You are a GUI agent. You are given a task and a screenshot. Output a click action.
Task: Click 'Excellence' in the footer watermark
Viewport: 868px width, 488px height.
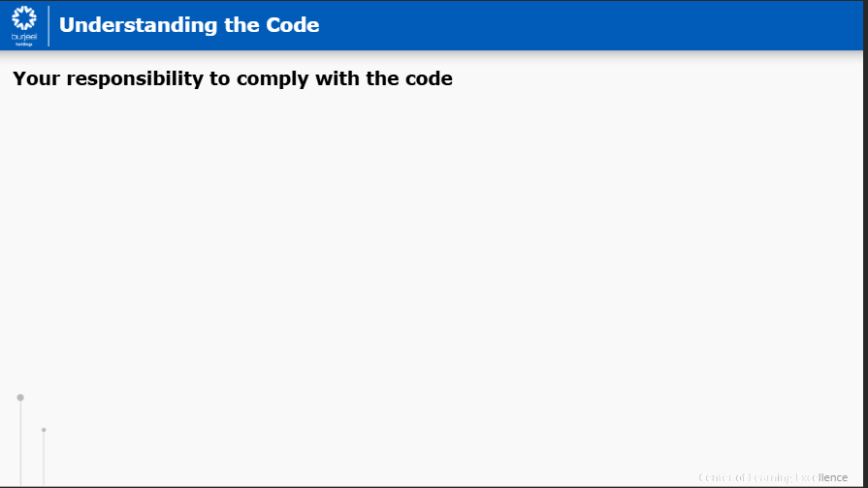click(x=820, y=477)
